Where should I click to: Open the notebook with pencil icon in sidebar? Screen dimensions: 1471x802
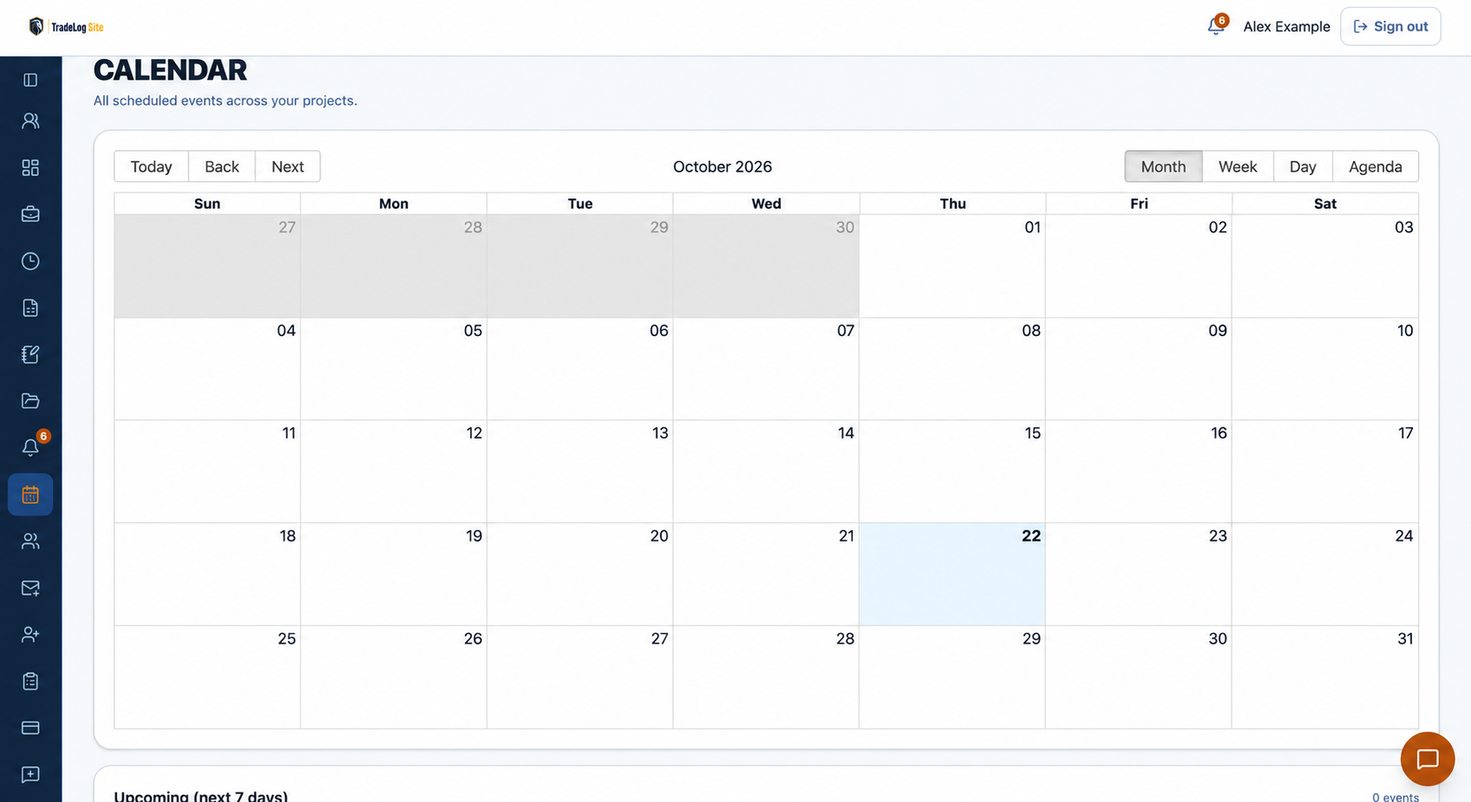tap(30, 354)
